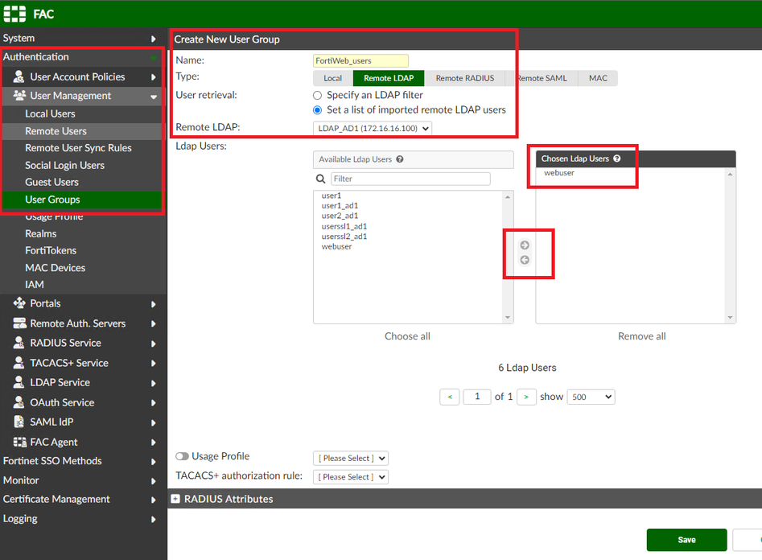Change the show 500 page size dropdown
Screen dimensions: 762x560
tap(591, 397)
